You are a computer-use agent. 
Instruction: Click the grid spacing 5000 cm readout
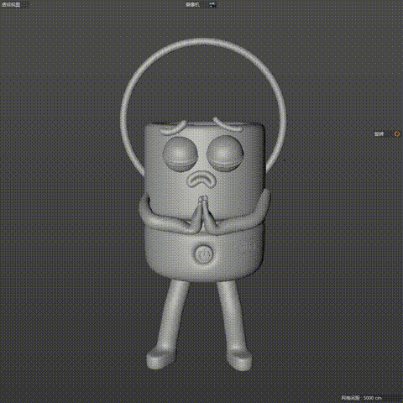(361, 398)
